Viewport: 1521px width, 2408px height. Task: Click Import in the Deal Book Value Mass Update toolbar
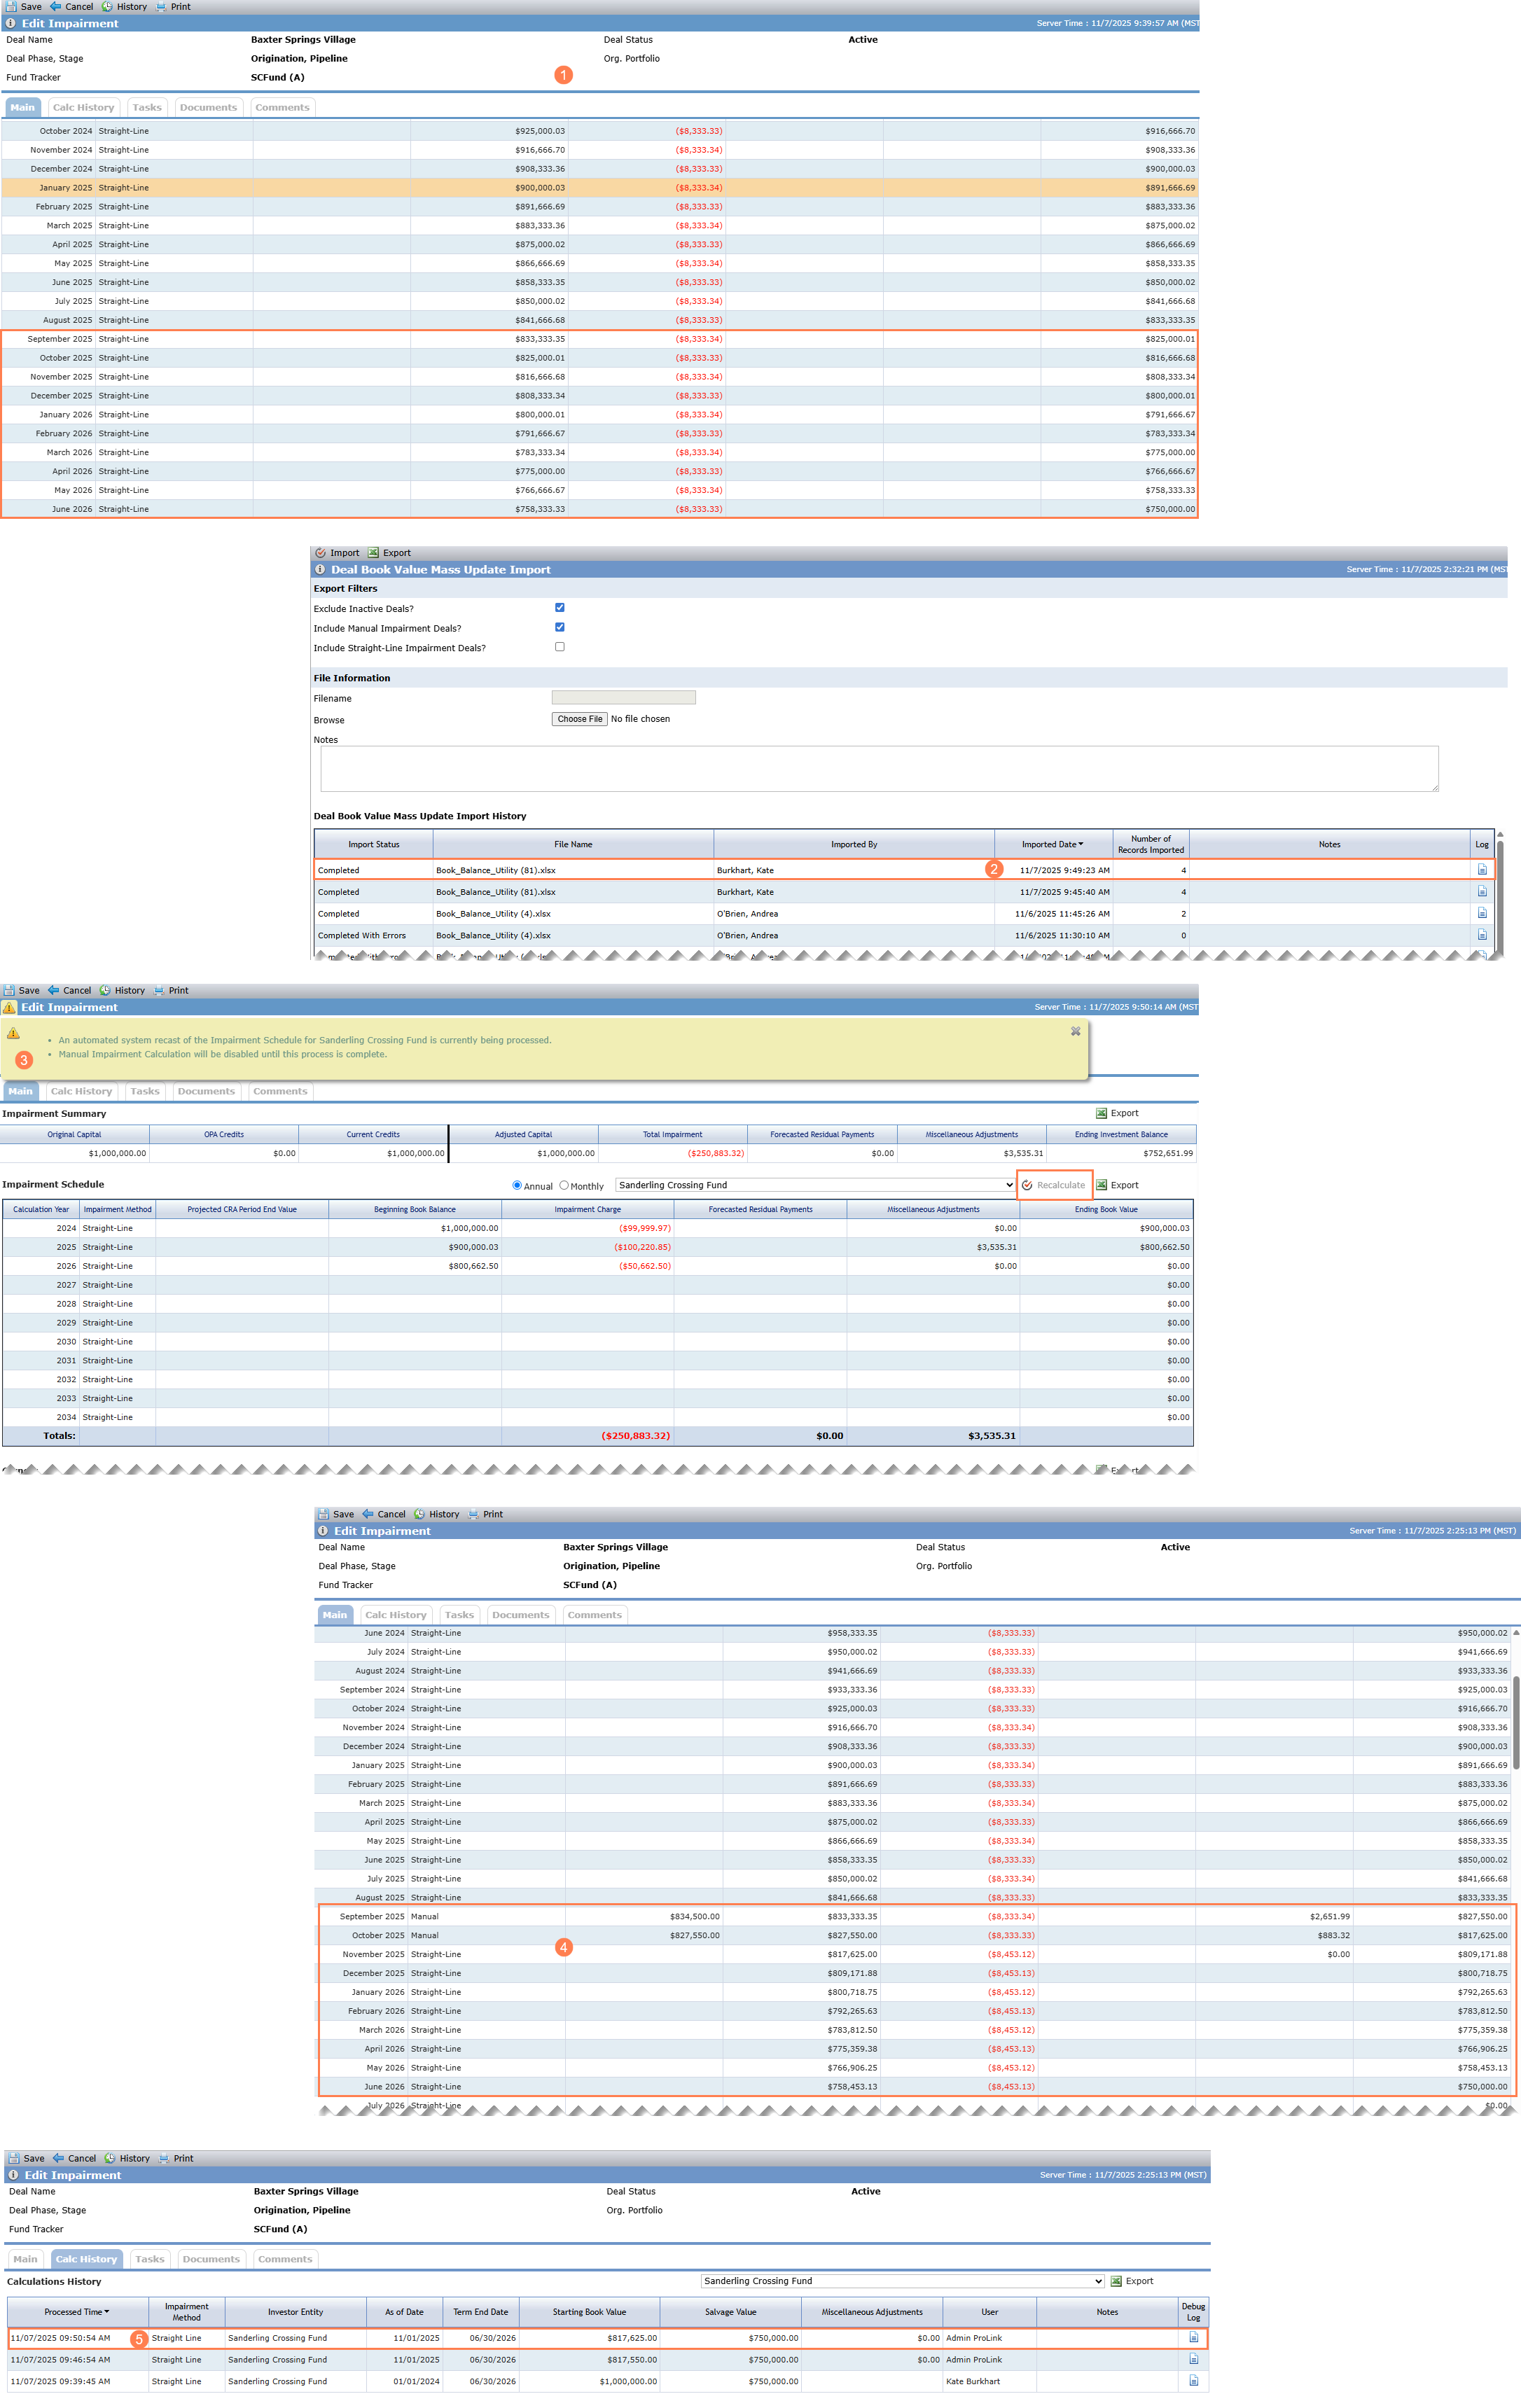tap(337, 553)
